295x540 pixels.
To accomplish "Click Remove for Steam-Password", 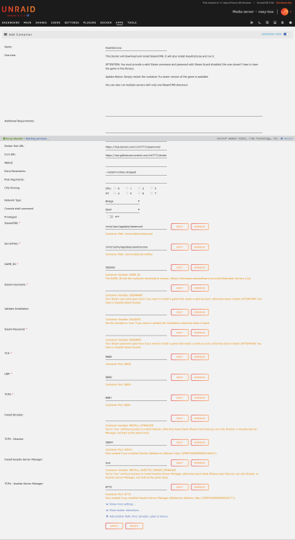I will click(199, 333).
